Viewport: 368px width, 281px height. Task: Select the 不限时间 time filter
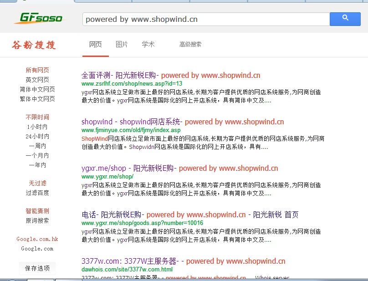(37, 117)
